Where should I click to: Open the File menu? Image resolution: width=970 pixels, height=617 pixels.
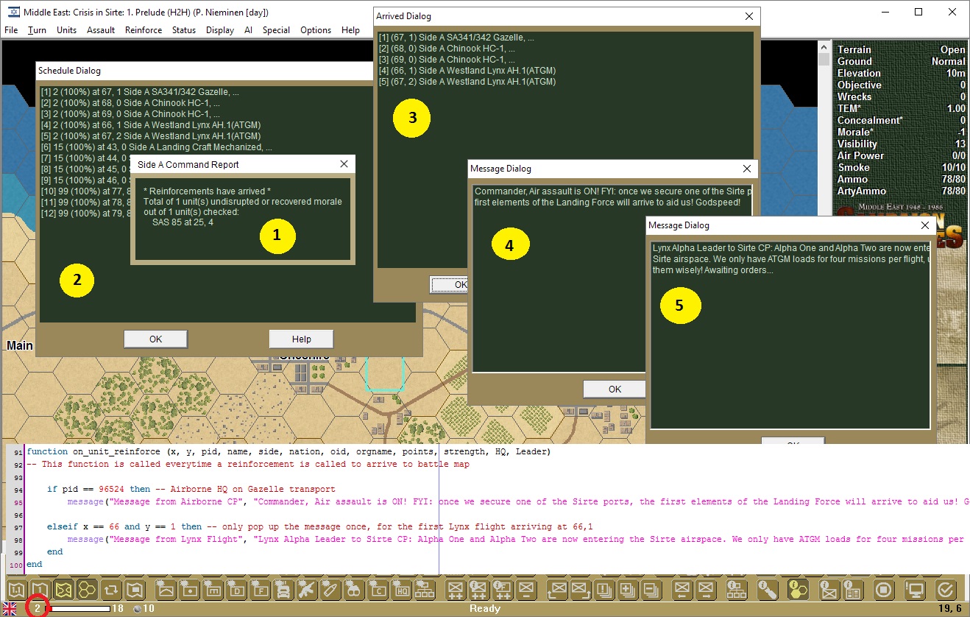(x=11, y=30)
